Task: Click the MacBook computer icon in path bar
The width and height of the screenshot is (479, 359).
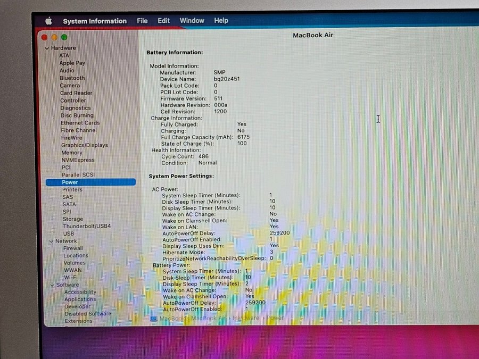Action: (154, 319)
